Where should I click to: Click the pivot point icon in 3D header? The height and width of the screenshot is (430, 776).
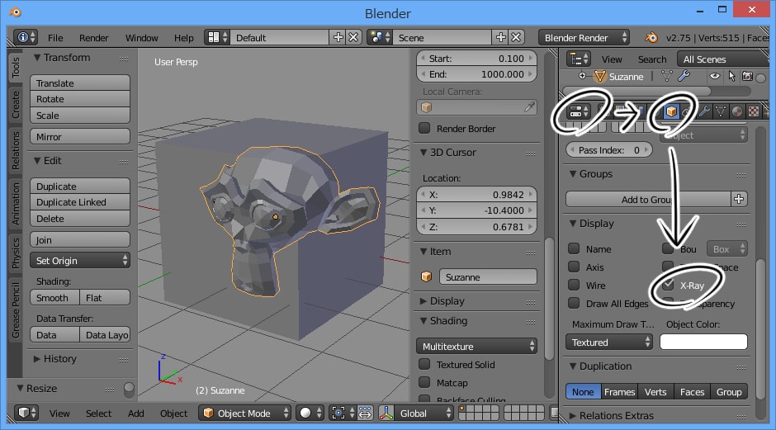[342, 413]
